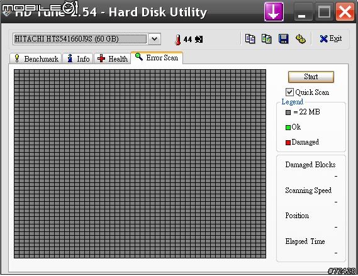Click the copy screenshot toolbar icon
Image resolution: width=358 pixels, height=276 pixels.
click(267, 39)
